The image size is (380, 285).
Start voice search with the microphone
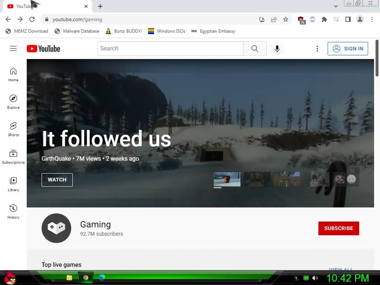click(277, 49)
